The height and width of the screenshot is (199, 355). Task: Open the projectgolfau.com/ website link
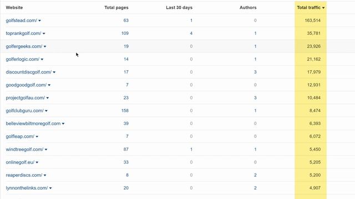coord(26,98)
